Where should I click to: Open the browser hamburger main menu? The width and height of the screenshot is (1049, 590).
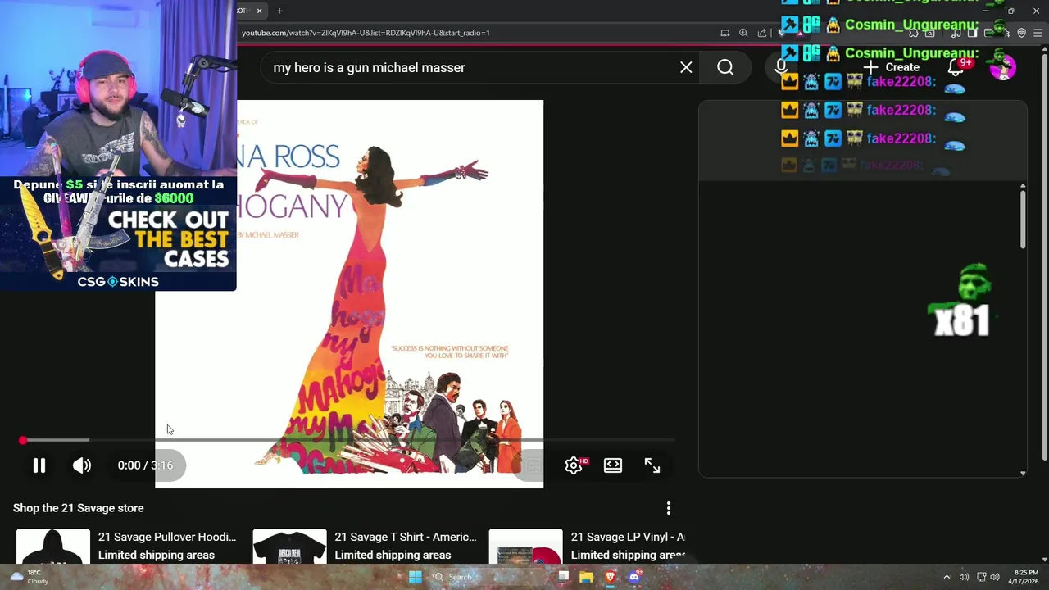tap(1038, 33)
